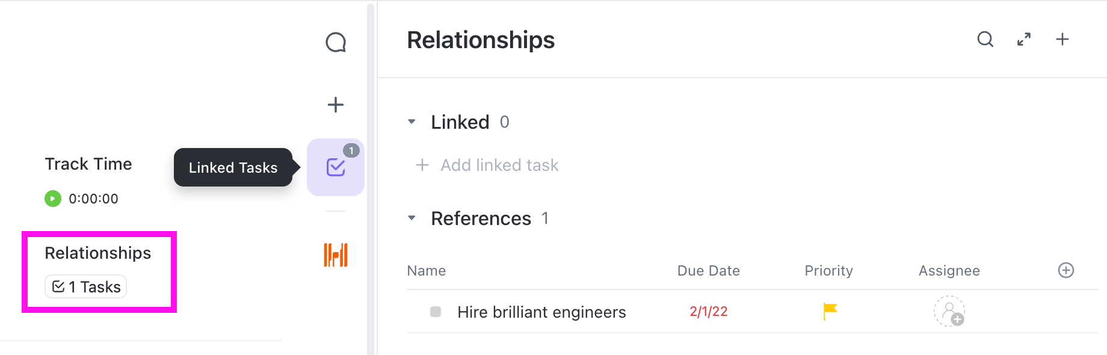1107x355 pixels.
Task: Click the checkbox beside Hire brilliant engineers
Action: tap(435, 311)
